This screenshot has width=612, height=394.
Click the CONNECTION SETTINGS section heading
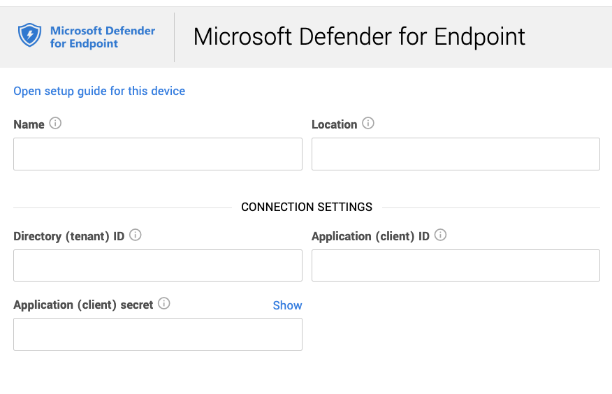[307, 207]
